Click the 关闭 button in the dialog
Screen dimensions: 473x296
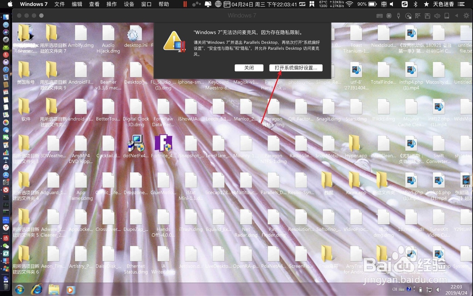click(249, 68)
